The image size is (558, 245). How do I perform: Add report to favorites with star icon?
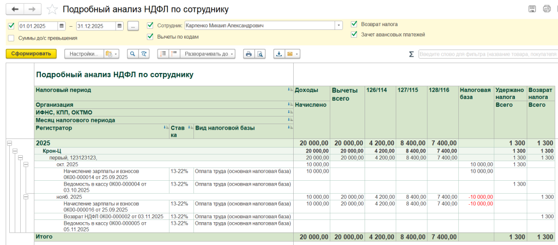point(52,9)
